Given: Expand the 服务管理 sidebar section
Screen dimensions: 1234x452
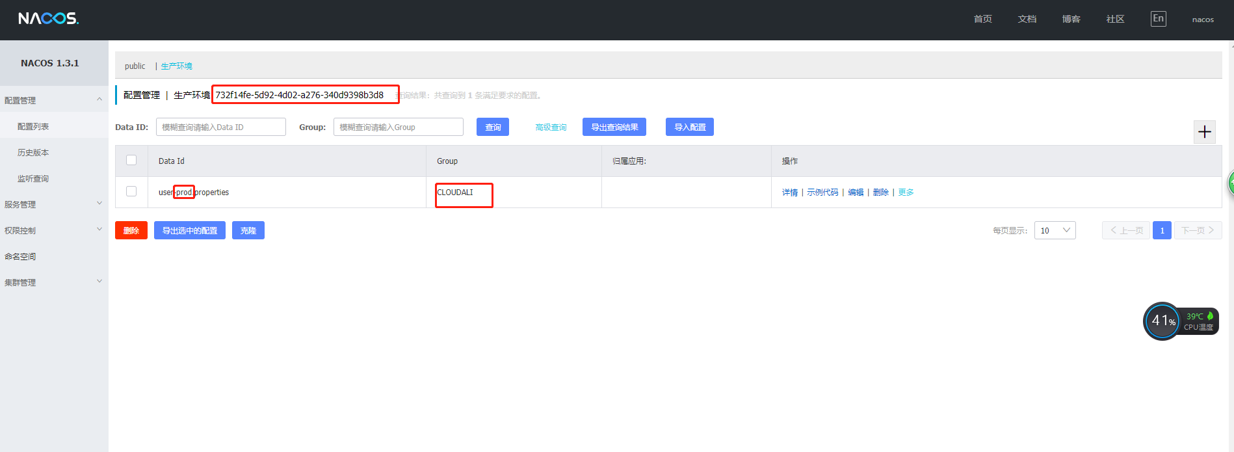Looking at the screenshot, I should click(x=54, y=204).
